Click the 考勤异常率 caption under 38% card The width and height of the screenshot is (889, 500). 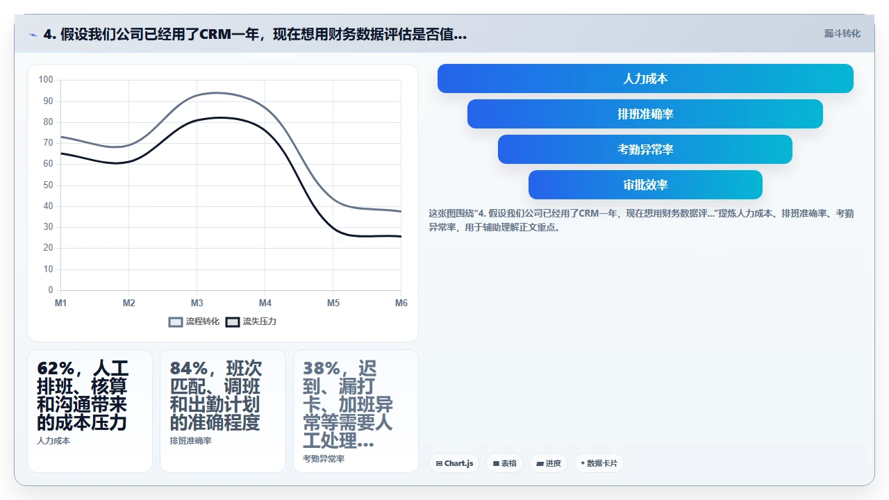click(x=324, y=459)
